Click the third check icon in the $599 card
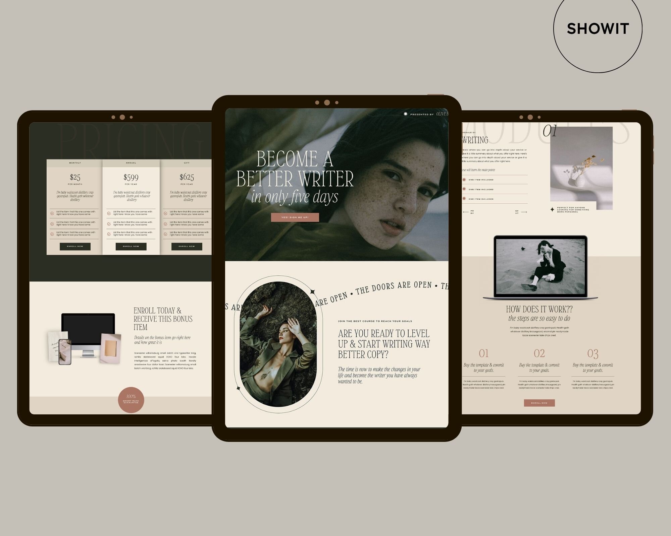The image size is (671, 536). click(109, 234)
